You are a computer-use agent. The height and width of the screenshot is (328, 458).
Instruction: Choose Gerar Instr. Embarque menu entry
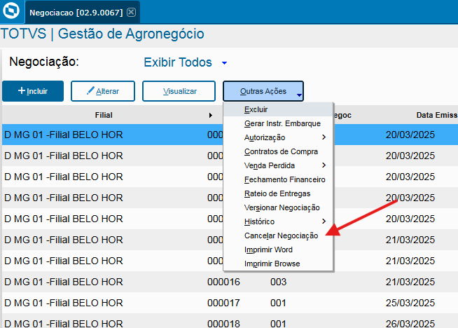(278, 123)
